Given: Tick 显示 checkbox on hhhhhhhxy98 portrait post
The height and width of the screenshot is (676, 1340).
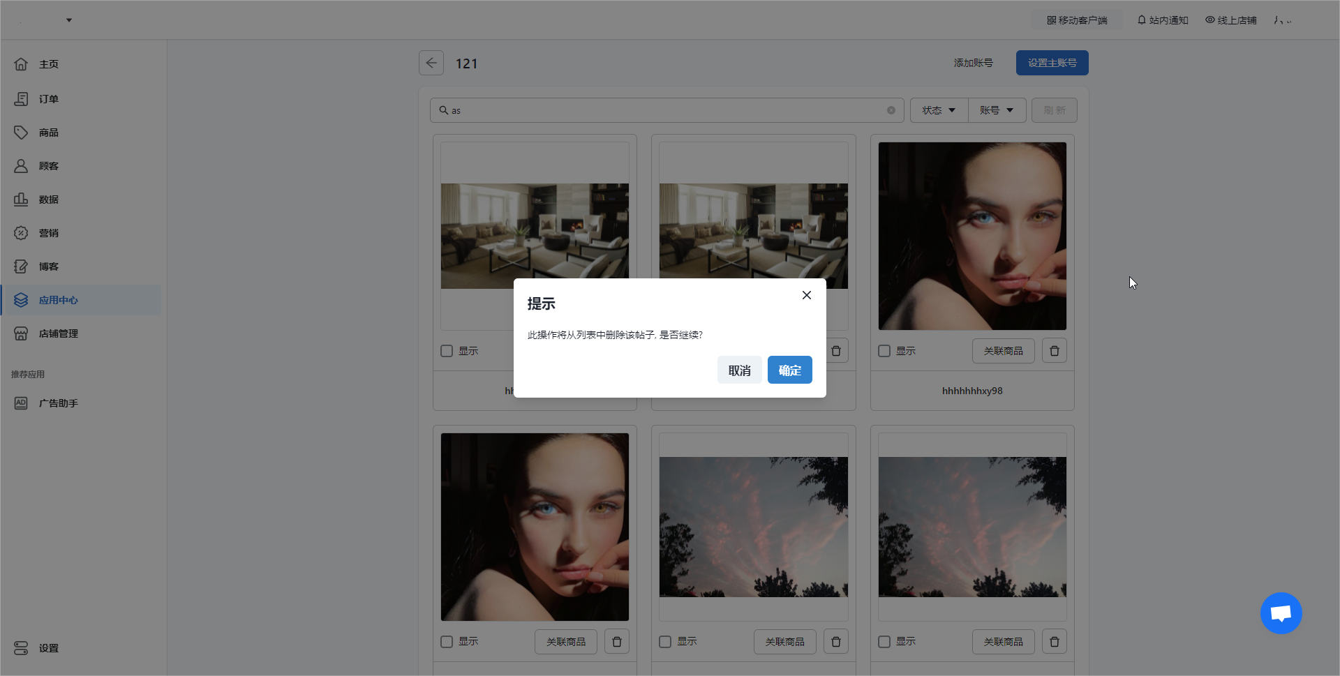Looking at the screenshot, I should pos(884,351).
